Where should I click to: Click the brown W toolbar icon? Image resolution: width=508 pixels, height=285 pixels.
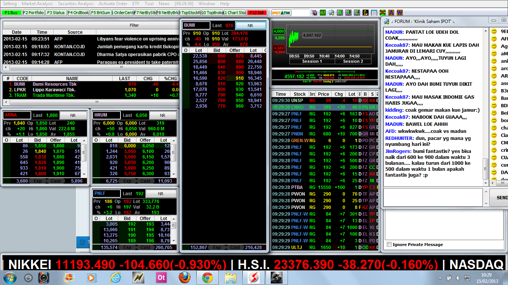point(399,12)
